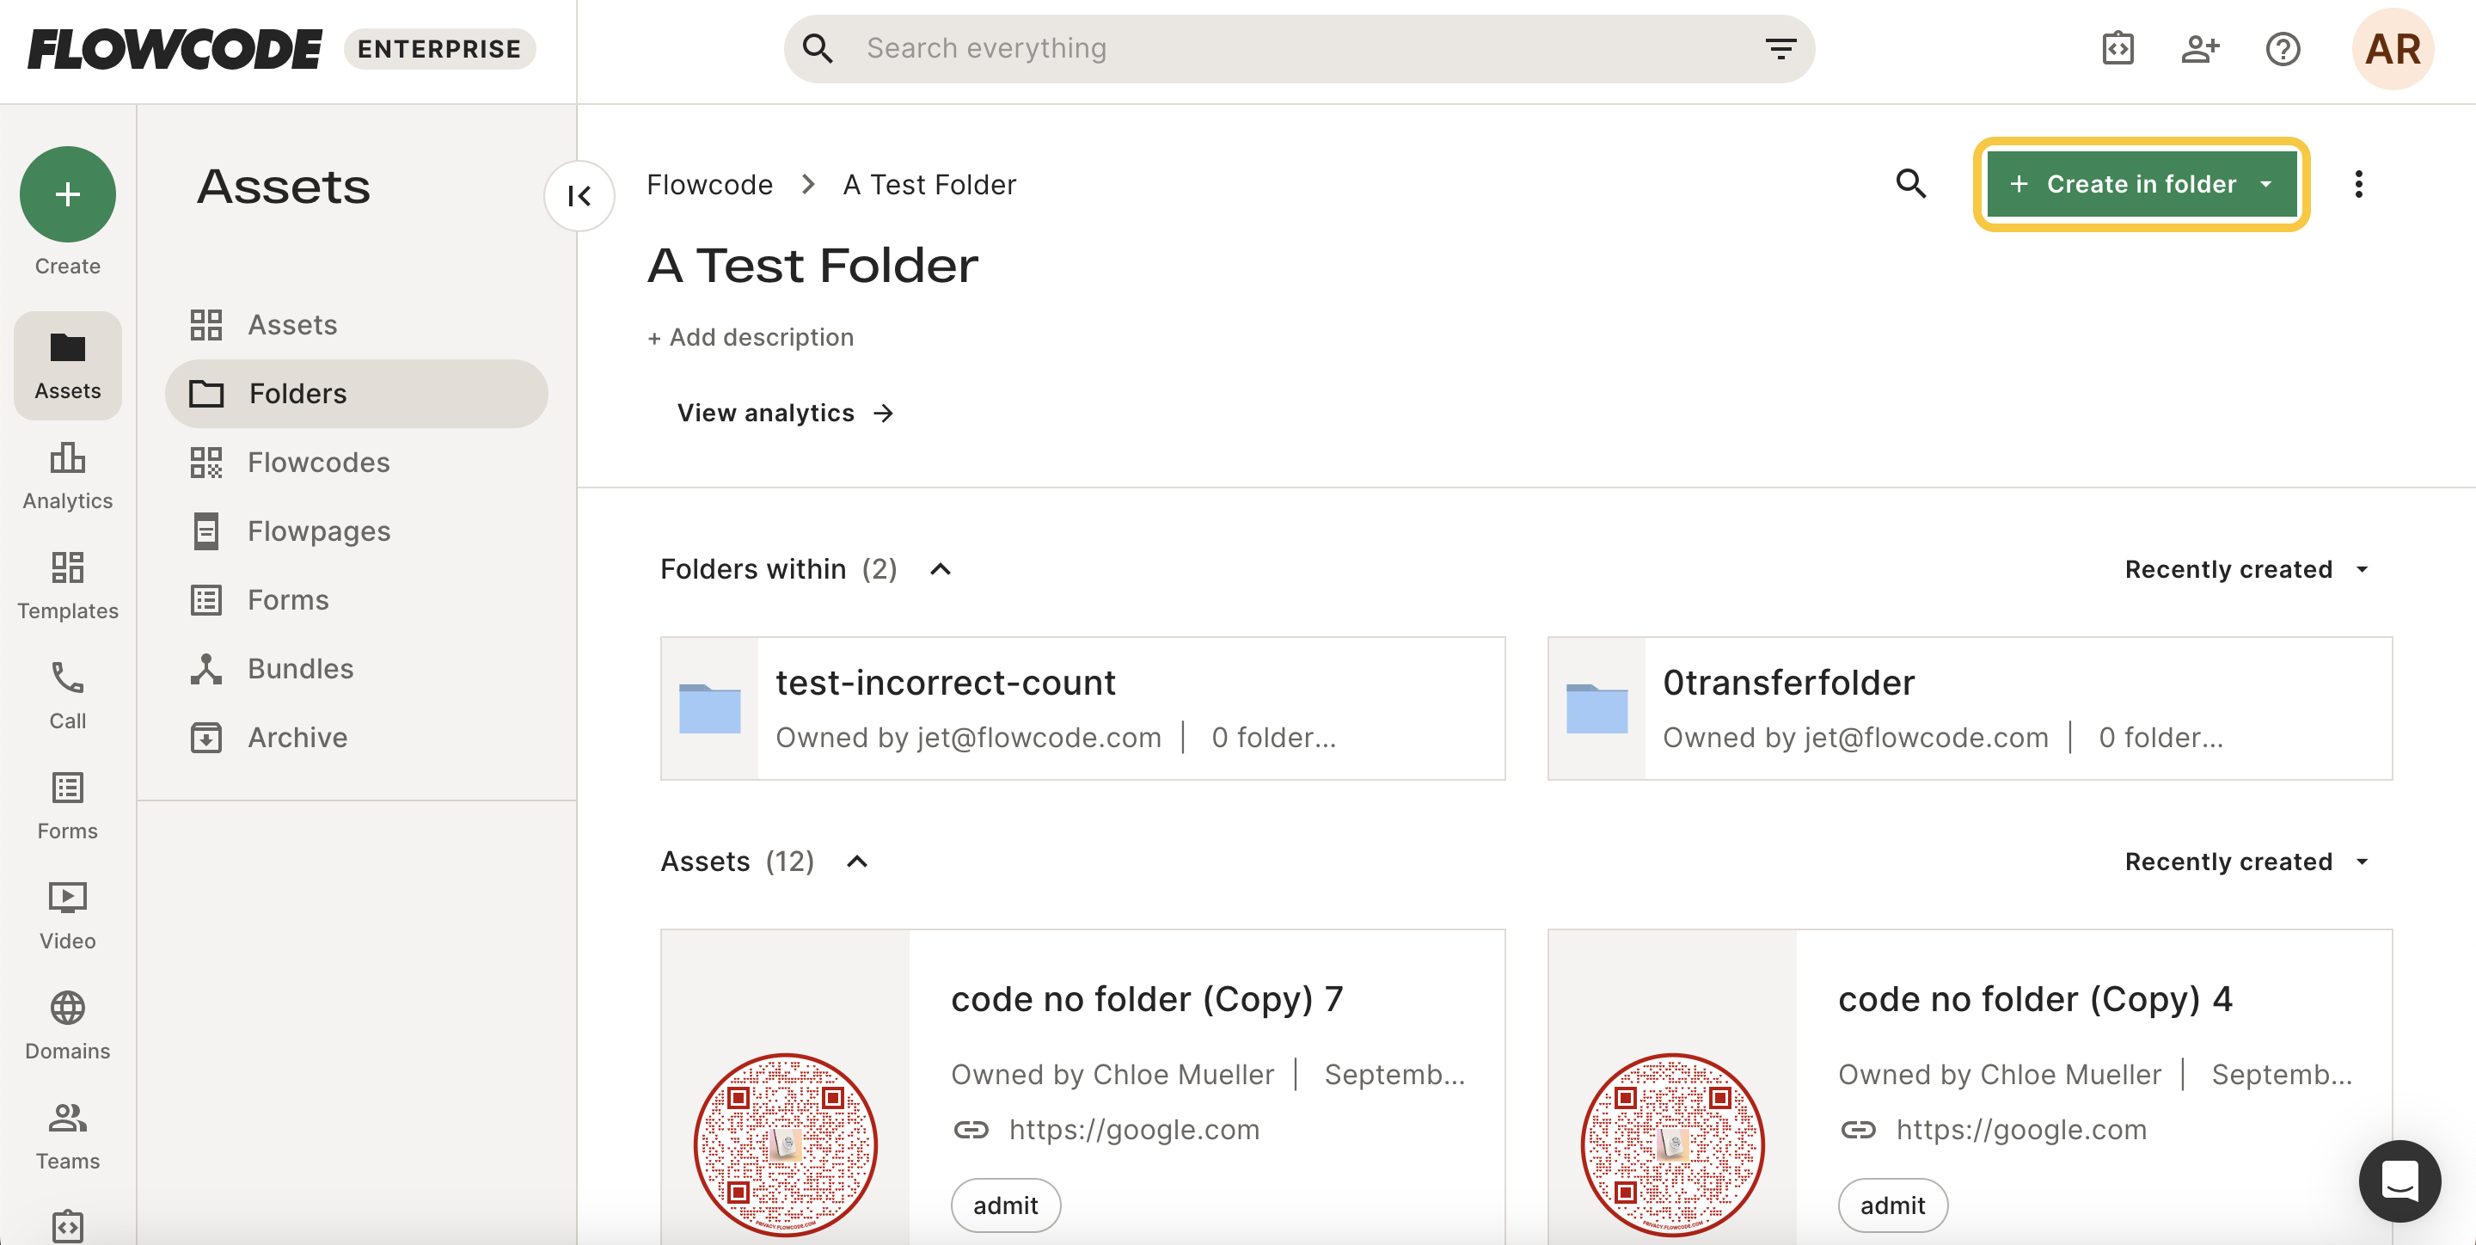Open Assets Recently created sort dropdown

(x=2248, y=862)
